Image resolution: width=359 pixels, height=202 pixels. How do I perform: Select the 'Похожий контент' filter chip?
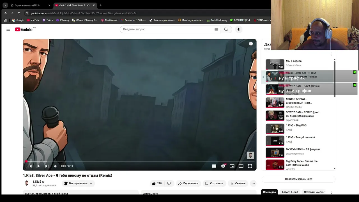(x=314, y=192)
